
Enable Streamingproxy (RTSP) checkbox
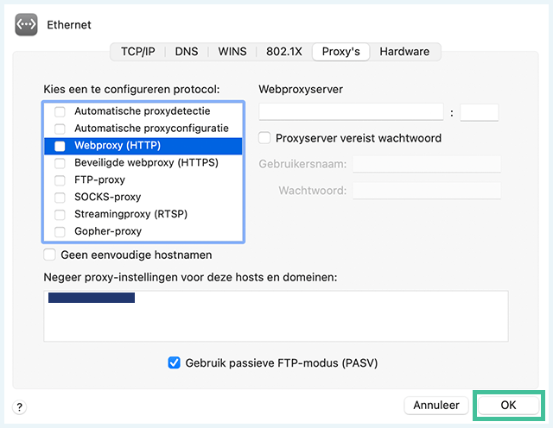click(x=60, y=215)
